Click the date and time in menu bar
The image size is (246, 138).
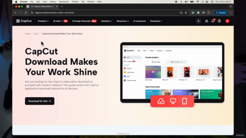tap(223, 2)
